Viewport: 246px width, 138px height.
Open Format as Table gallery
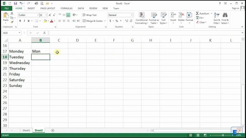click(x=154, y=18)
